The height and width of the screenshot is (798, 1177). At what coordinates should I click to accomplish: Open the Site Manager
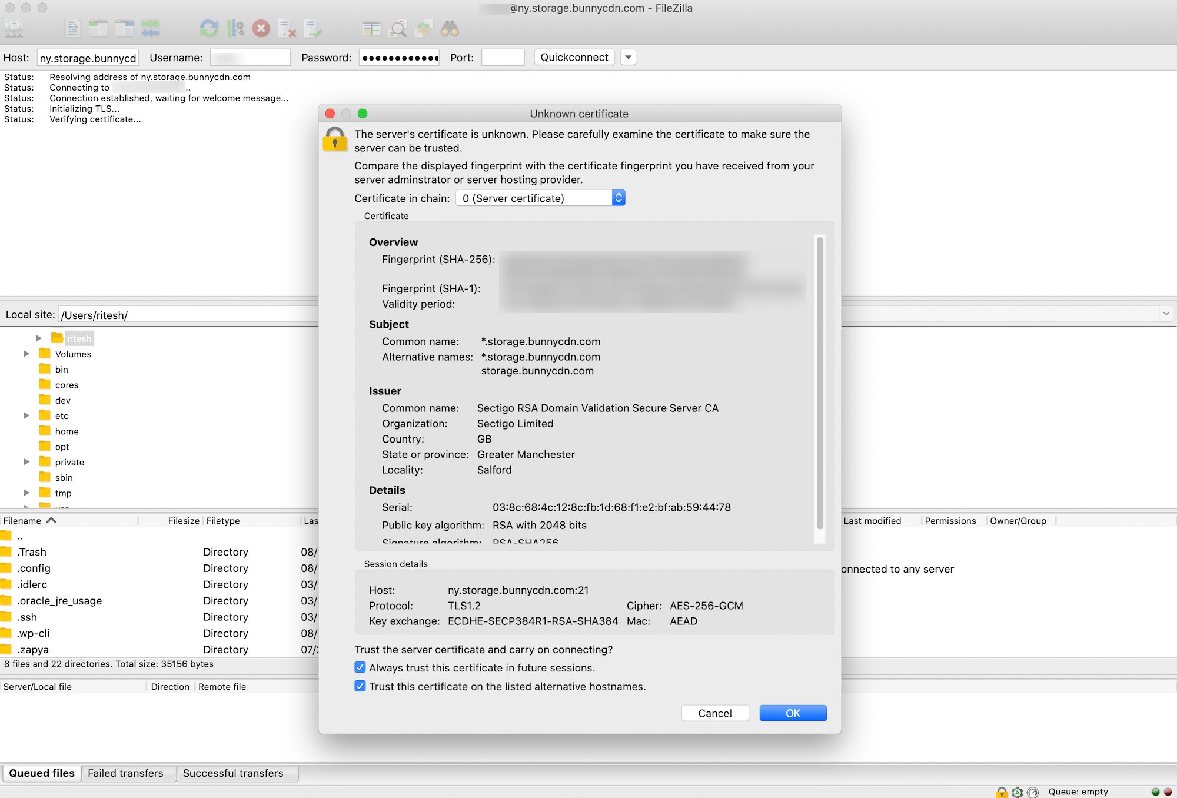(15, 28)
